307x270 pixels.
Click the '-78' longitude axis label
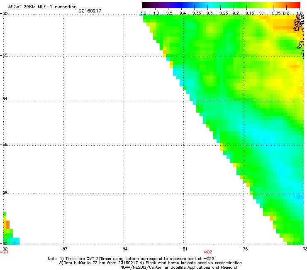[x=244, y=249]
